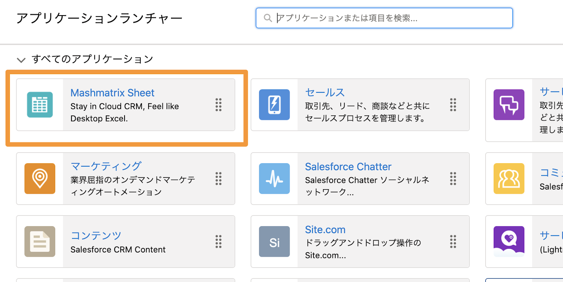This screenshot has height=282, width=563.
Task: Open the Site.com app link
Action: pos(325,230)
